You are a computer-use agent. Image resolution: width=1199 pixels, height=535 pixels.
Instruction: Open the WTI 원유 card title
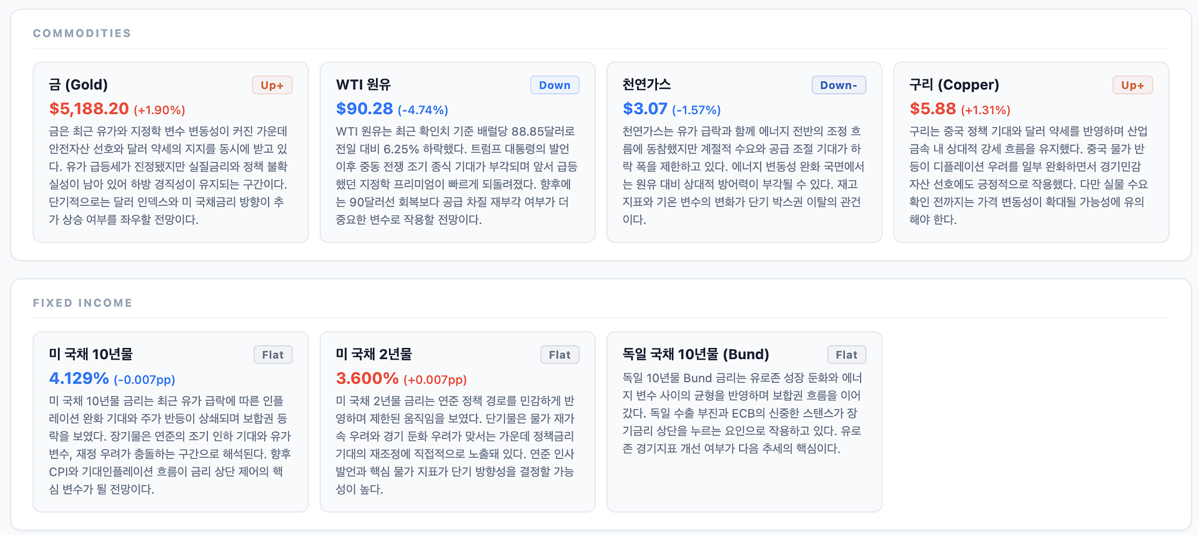(363, 85)
